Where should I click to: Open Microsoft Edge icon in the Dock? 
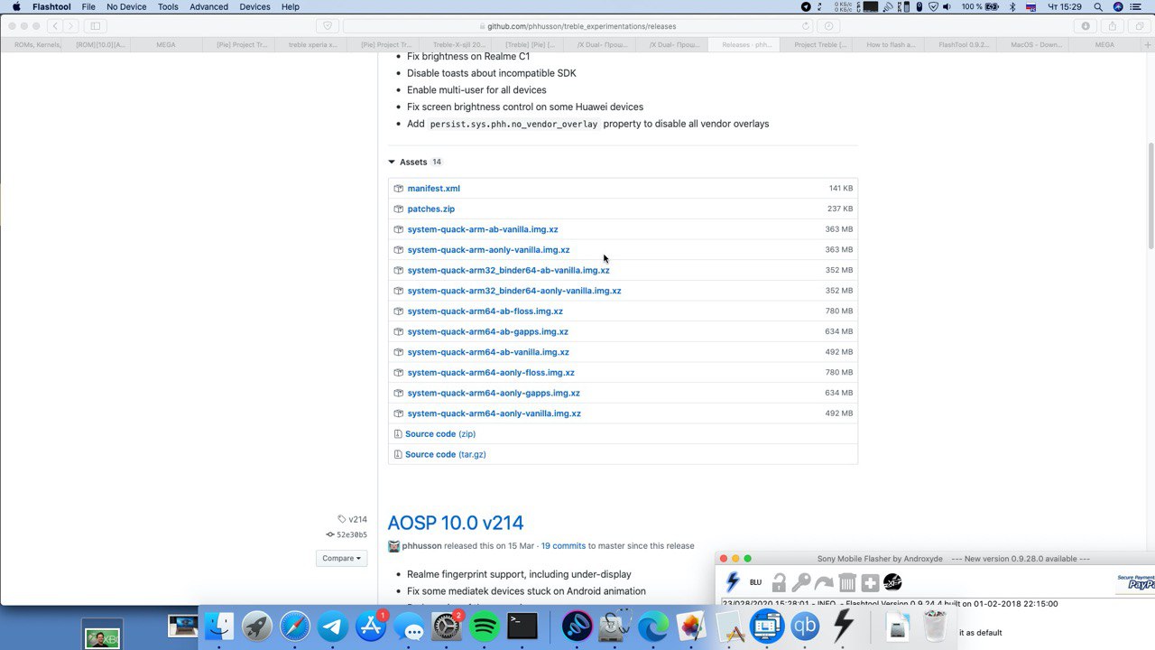coord(653,626)
